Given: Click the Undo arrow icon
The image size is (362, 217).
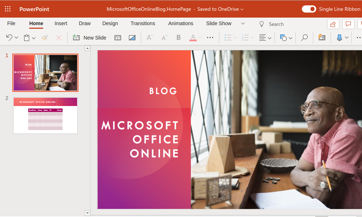Looking at the screenshot, I should click(x=9, y=37).
